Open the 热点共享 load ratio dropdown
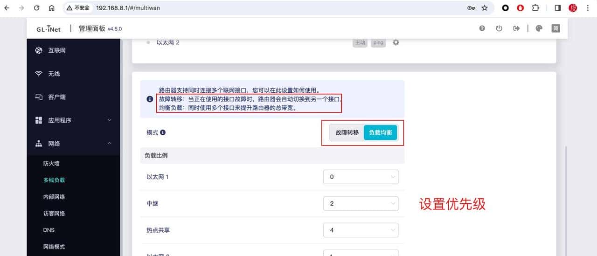This screenshot has height=256, width=597. click(361, 230)
